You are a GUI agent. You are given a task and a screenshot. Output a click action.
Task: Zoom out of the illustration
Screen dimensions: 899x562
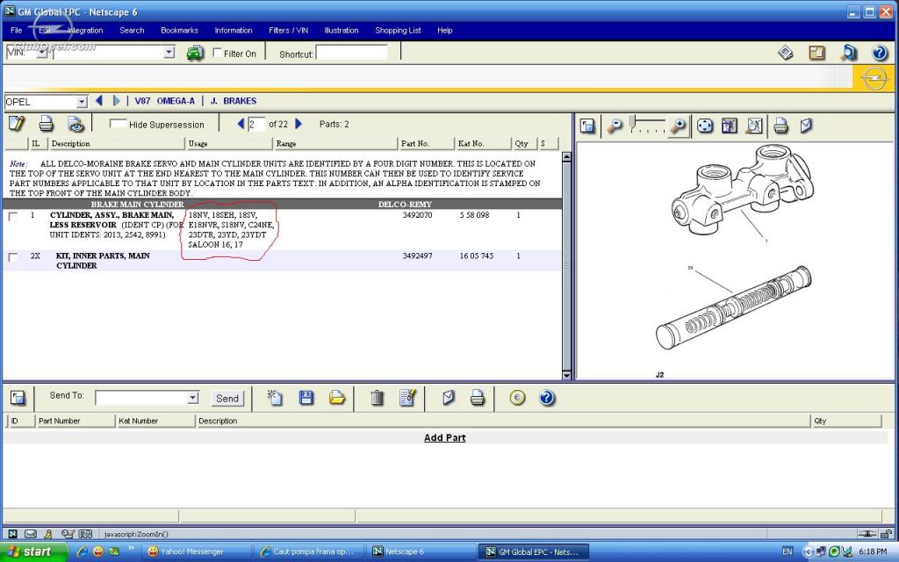(x=615, y=126)
